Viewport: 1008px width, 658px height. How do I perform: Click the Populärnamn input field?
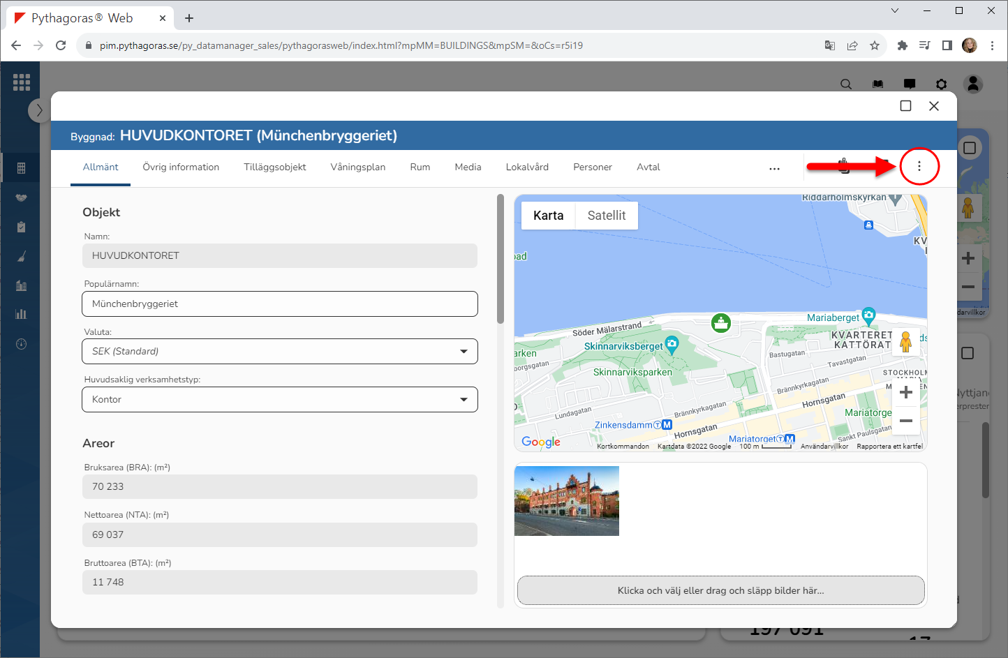280,304
